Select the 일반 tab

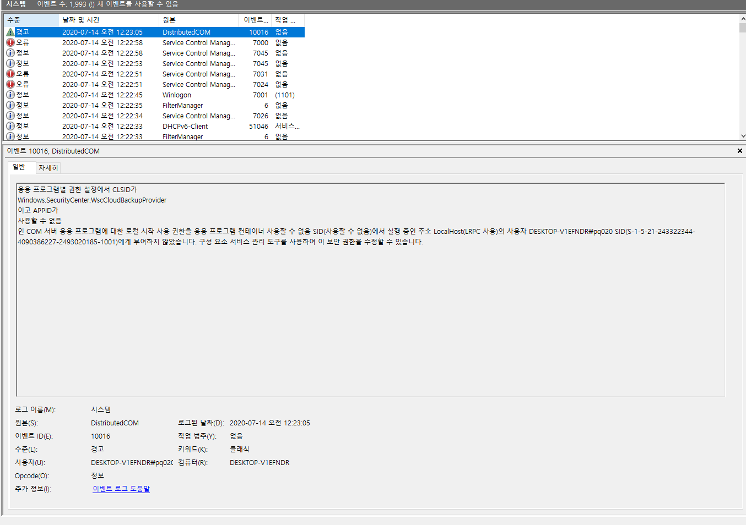19,167
